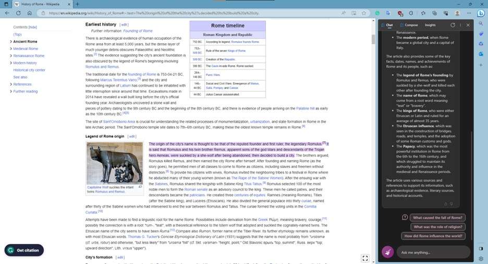Toggle the sidebar layout icon above the settings gear

(481, 248)
